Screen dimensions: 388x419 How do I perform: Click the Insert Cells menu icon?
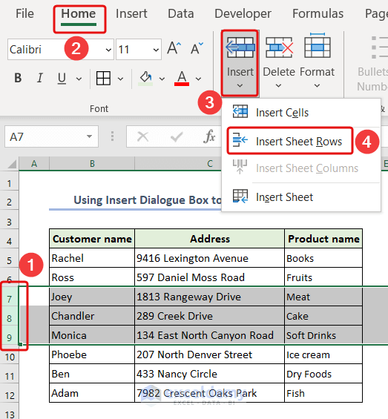click(240, 111)
